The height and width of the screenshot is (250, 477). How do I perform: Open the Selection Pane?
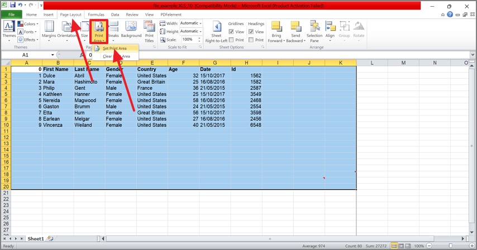pyautogui.click(x=314, y=31)
